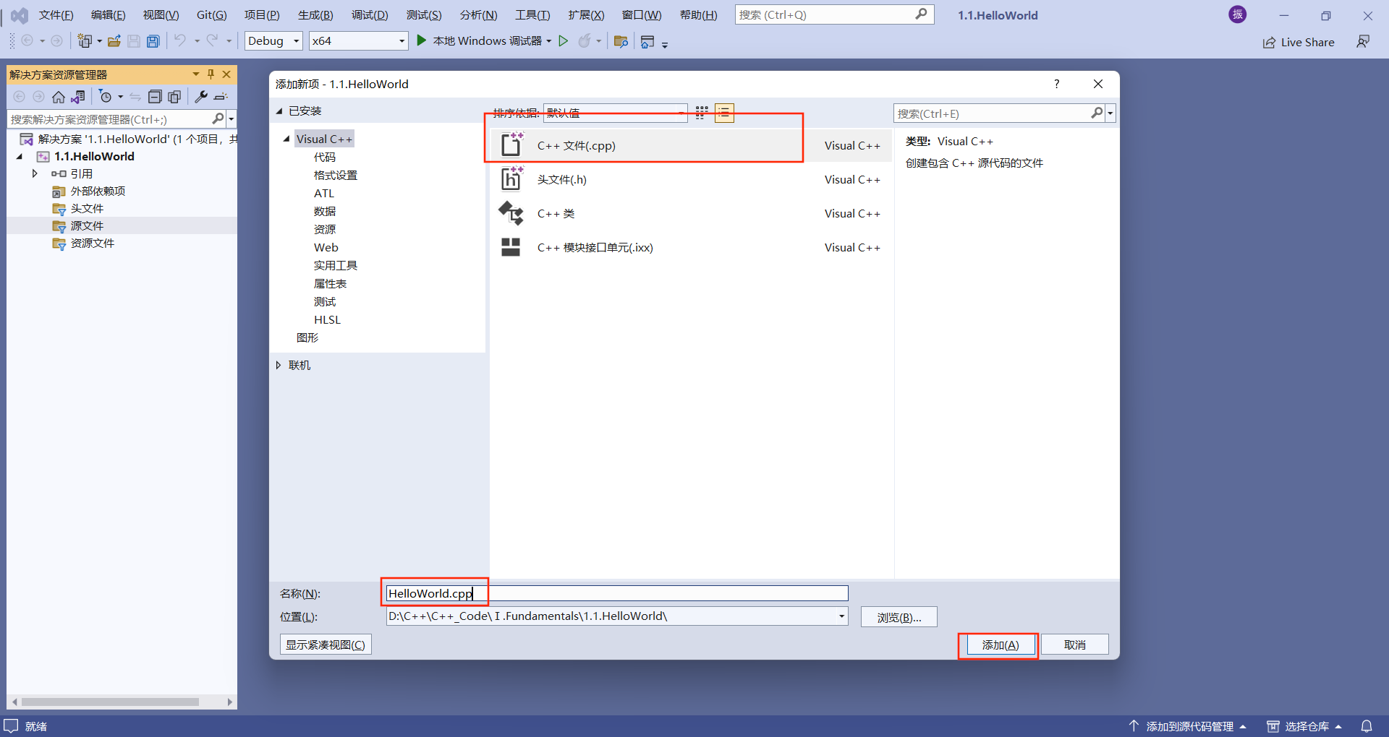1389x737 pixels.
Task: Open the File (文件) menu
Action: 56,15
